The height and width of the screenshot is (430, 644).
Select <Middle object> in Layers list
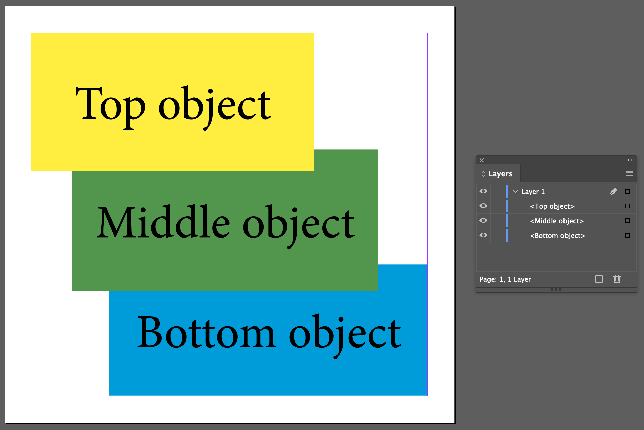557,221
